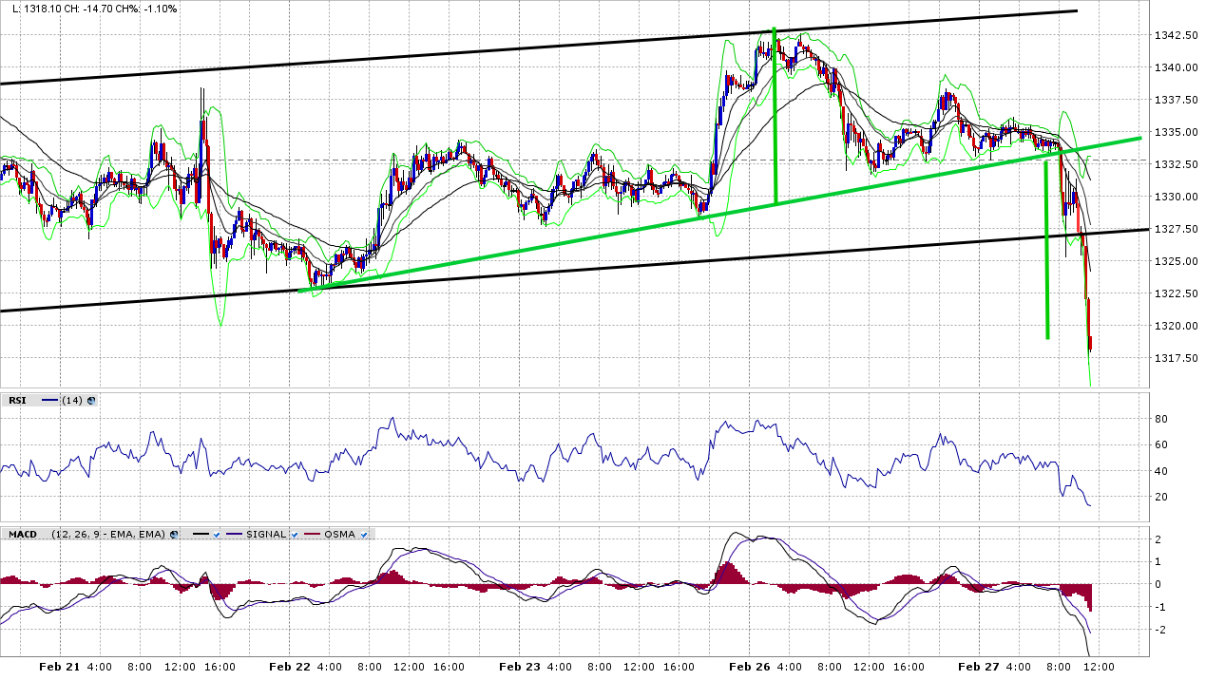Toggle the OSMA histogram checkbox
This screenshot has height=680, width=1206.
(x=364, y=535)
